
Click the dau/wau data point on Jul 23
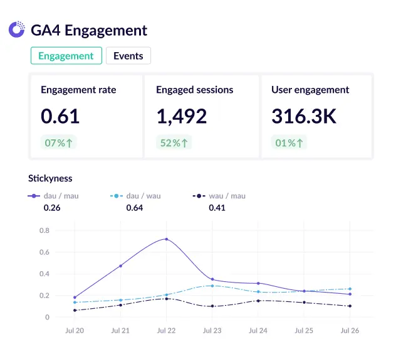tap(212, 286)
